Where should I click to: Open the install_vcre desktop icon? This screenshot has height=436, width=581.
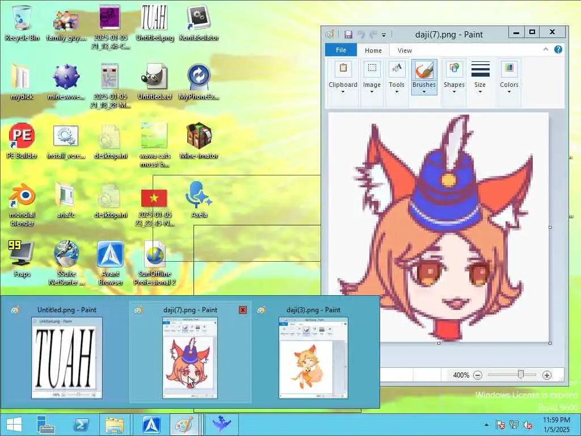point(66,141)
